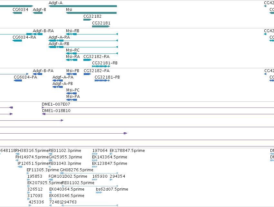Click the Adgf-B-RA transcript label
This screenshot has height=207, width=274.
click(x=43, y=31)
